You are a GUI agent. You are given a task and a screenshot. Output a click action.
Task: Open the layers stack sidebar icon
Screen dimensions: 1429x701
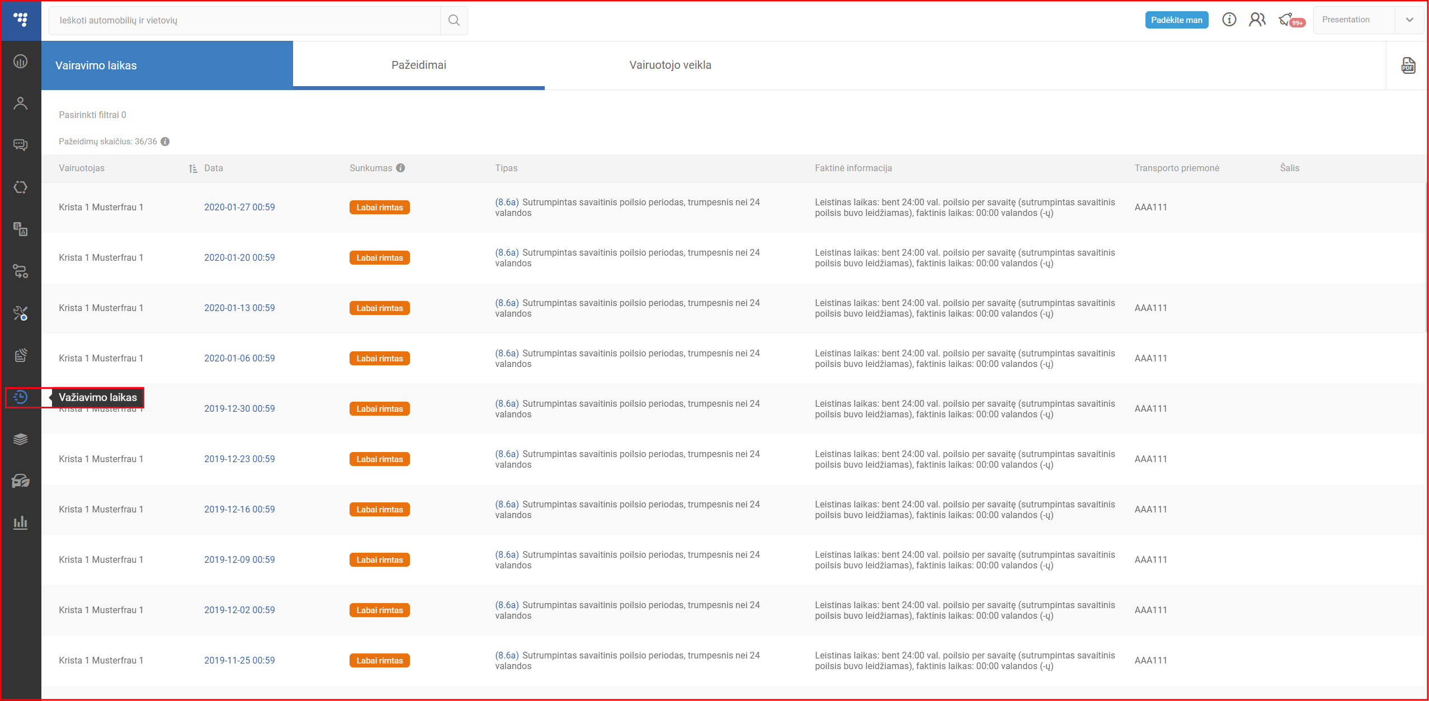click(x=21, y=439)
